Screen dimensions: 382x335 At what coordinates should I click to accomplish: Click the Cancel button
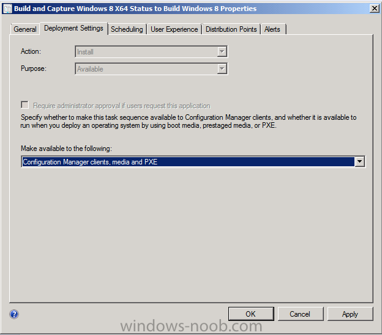click(301, 314)
